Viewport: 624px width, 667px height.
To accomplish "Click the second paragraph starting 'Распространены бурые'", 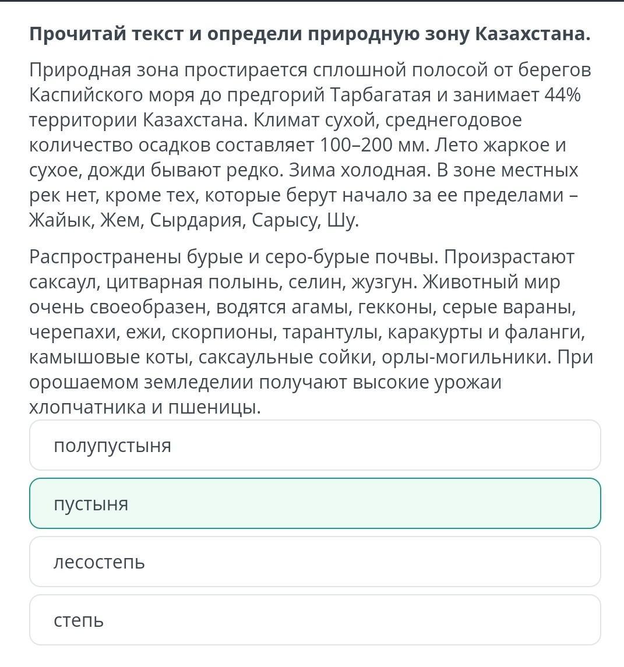I will tap(311, 332).
